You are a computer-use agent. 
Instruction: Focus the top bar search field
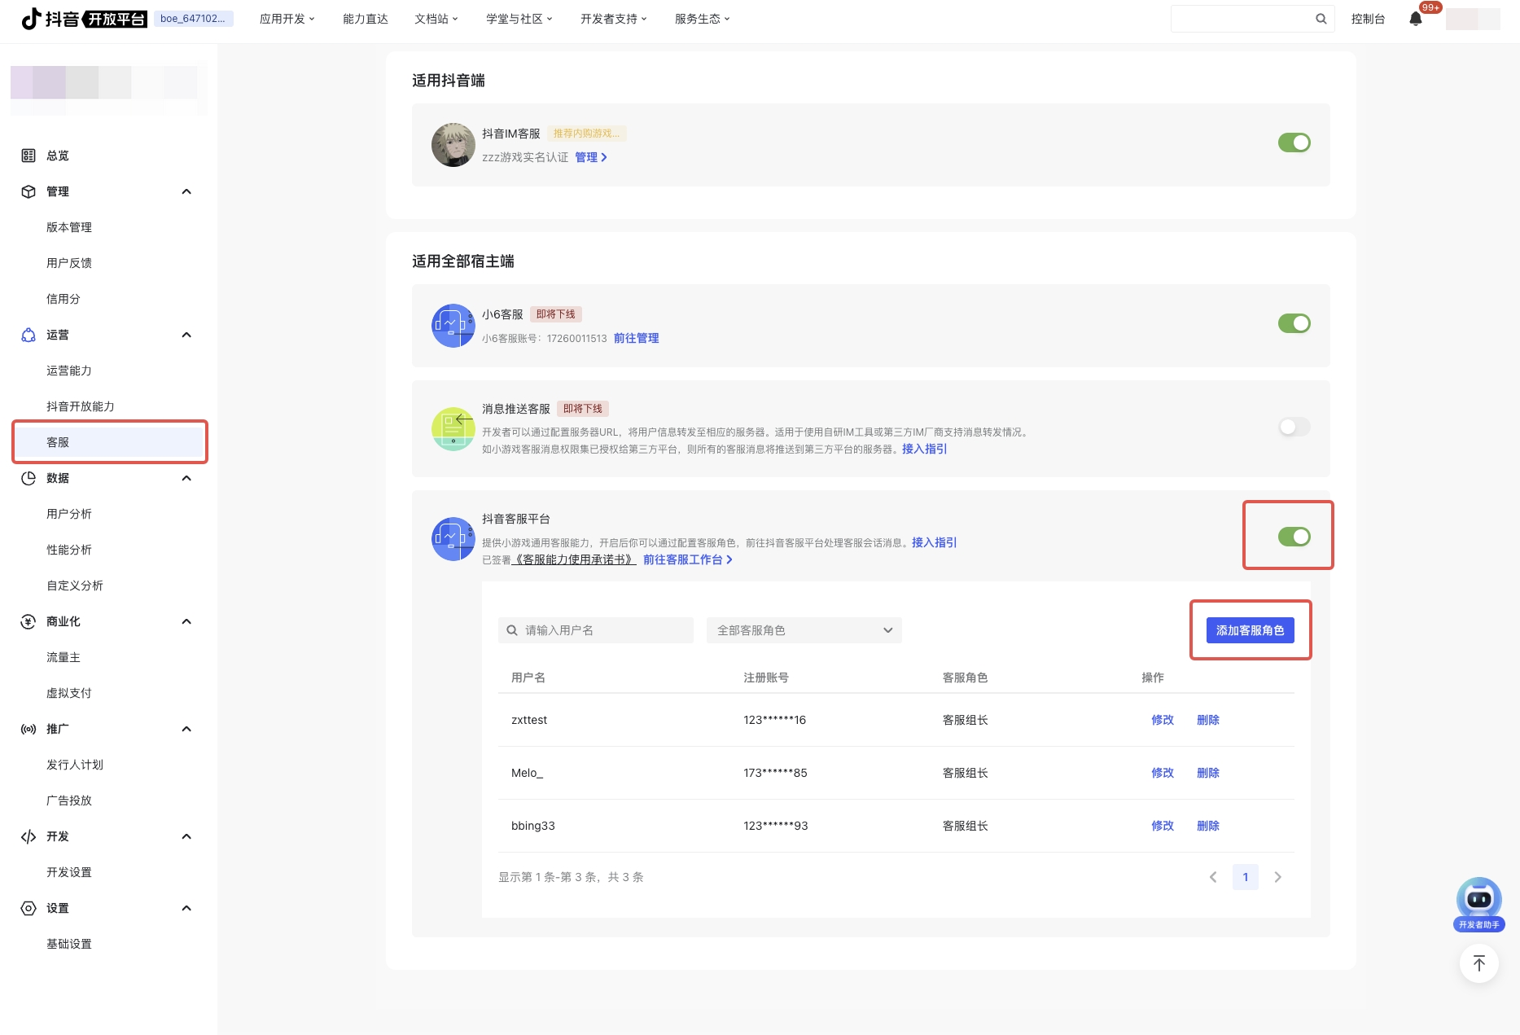pos(1252,19)
